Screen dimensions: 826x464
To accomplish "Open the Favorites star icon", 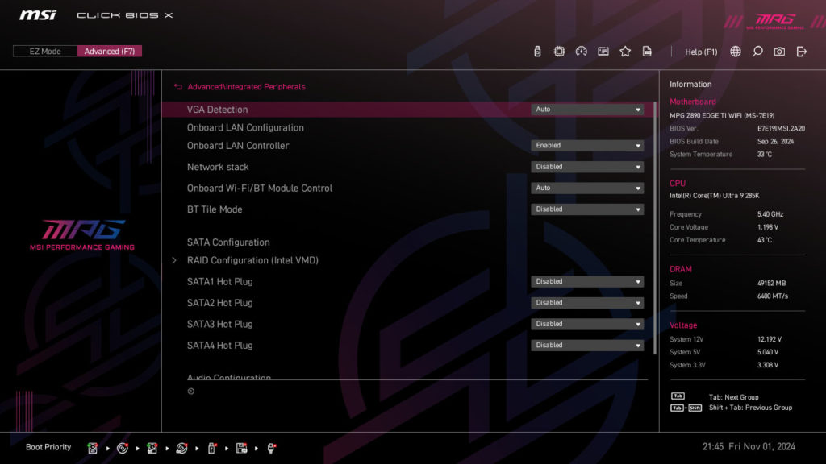I will coord(625,50).
